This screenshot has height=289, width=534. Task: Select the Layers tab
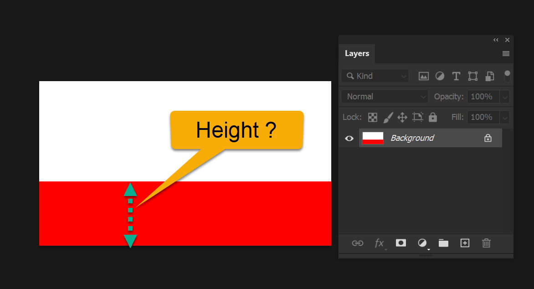click(357, 53)
